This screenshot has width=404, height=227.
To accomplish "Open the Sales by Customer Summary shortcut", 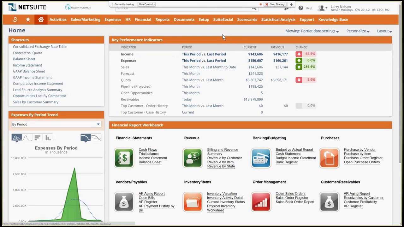I will click(36, 102).
